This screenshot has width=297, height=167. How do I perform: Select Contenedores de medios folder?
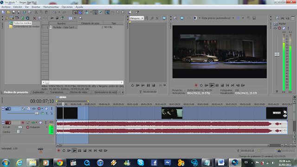(x=26, y=26)
